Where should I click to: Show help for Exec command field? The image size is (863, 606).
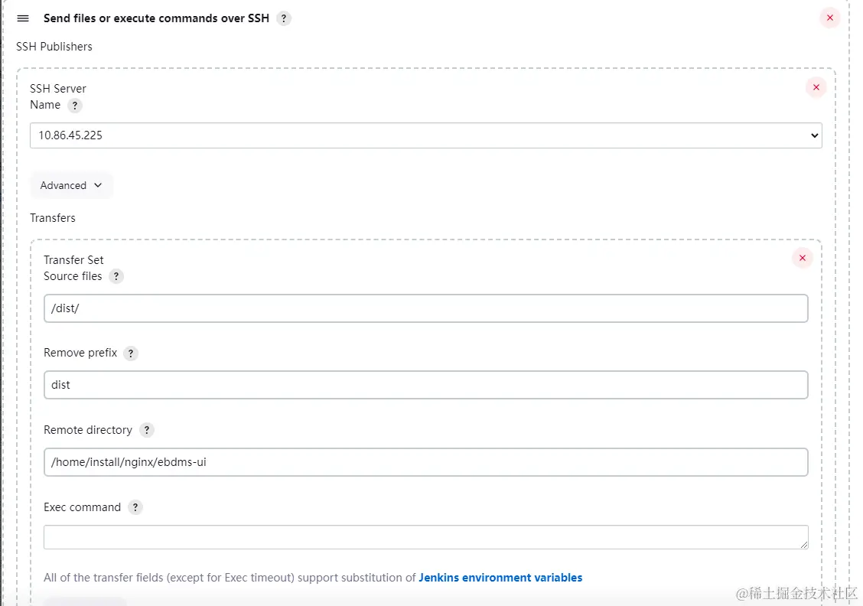(x=135, y=507)
